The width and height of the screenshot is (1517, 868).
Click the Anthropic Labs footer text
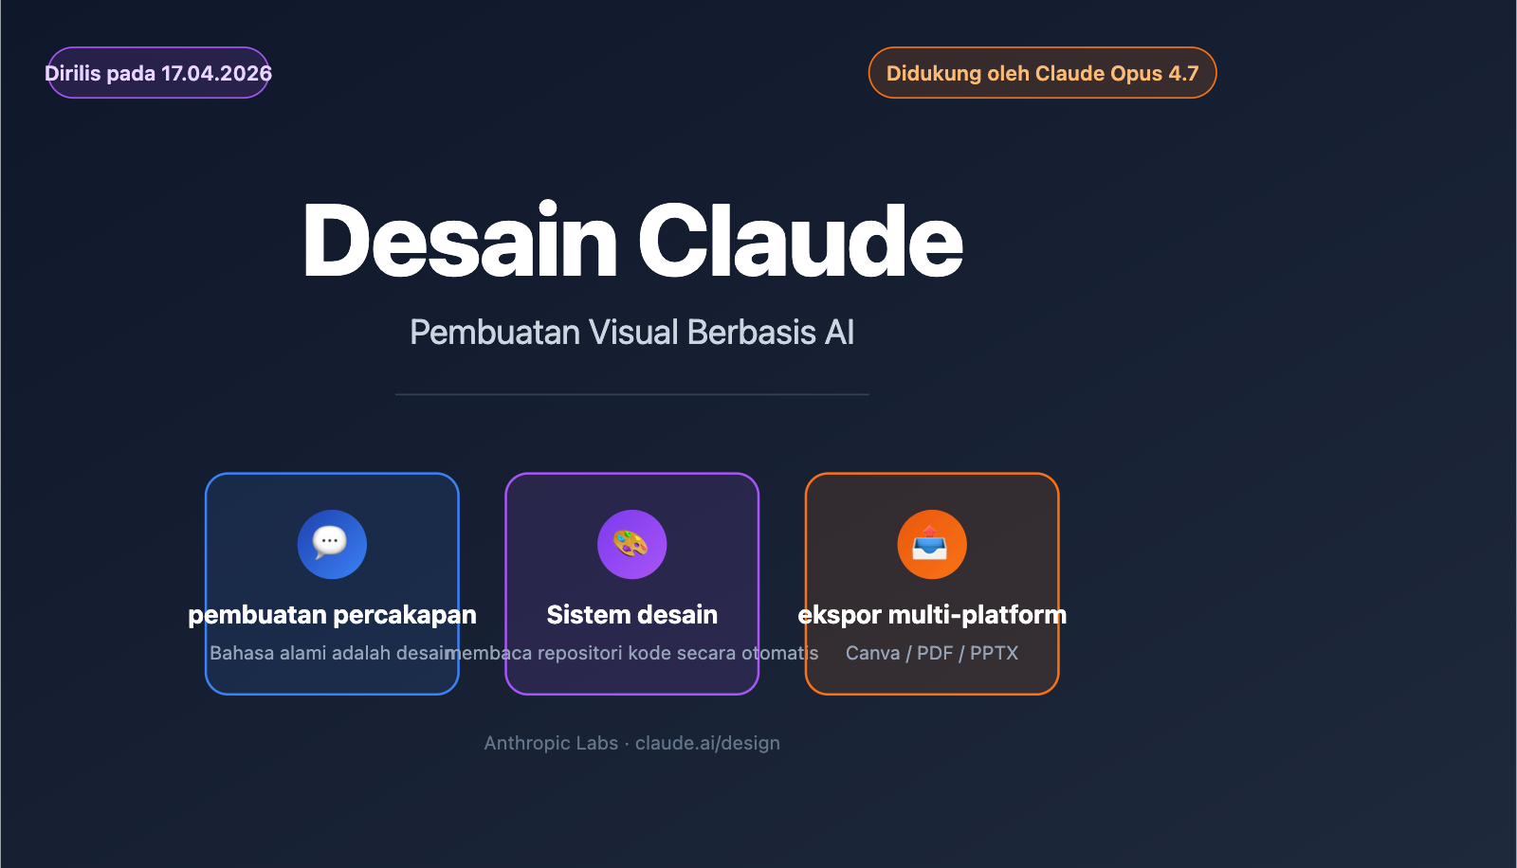pos(548,743)
